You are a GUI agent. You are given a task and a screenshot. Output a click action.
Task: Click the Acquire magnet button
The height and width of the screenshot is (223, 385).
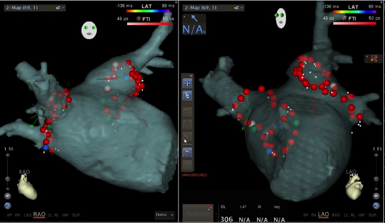tap(198, 213)
